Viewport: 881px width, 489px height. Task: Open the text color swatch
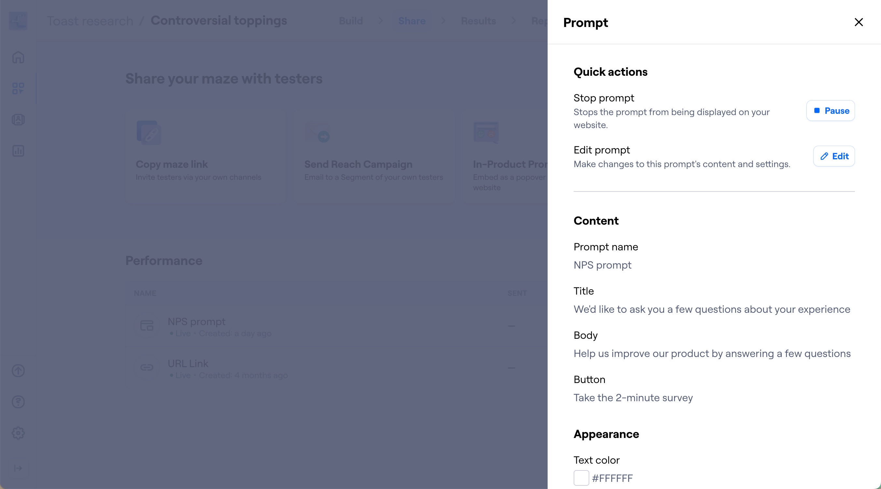581,478
